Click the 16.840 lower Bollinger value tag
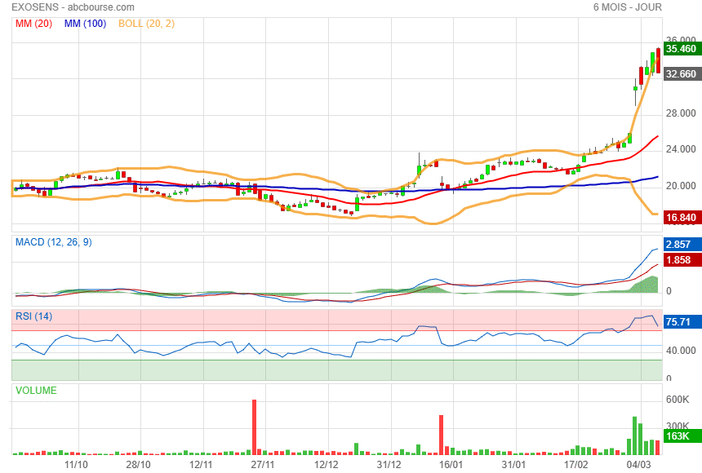This screenshot has height=473, width=702. coord(682,218)
